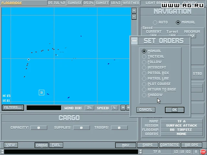Cancel the Set Orders dialog
The width and height of the screenshot is (207, 155).
(146, 110)
